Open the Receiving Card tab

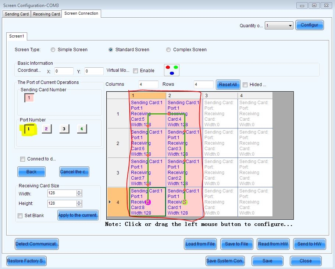point(46,14)
